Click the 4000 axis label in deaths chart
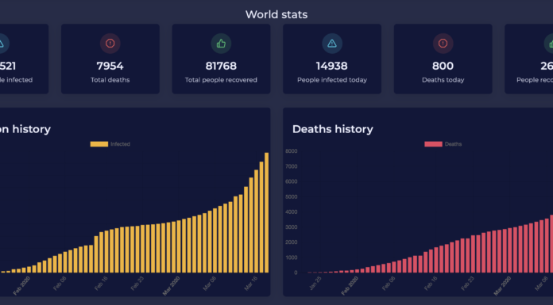 (292, 212)
